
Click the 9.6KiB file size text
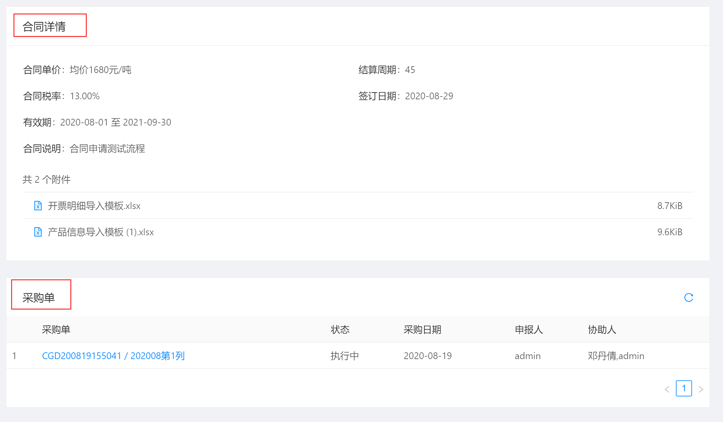coord(670,232)
